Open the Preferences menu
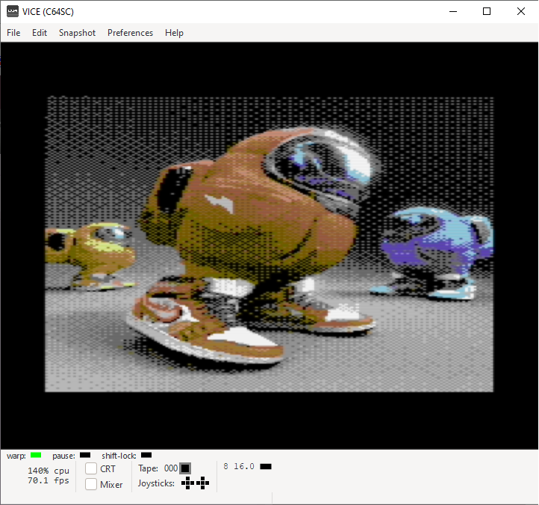 (130, 33)
